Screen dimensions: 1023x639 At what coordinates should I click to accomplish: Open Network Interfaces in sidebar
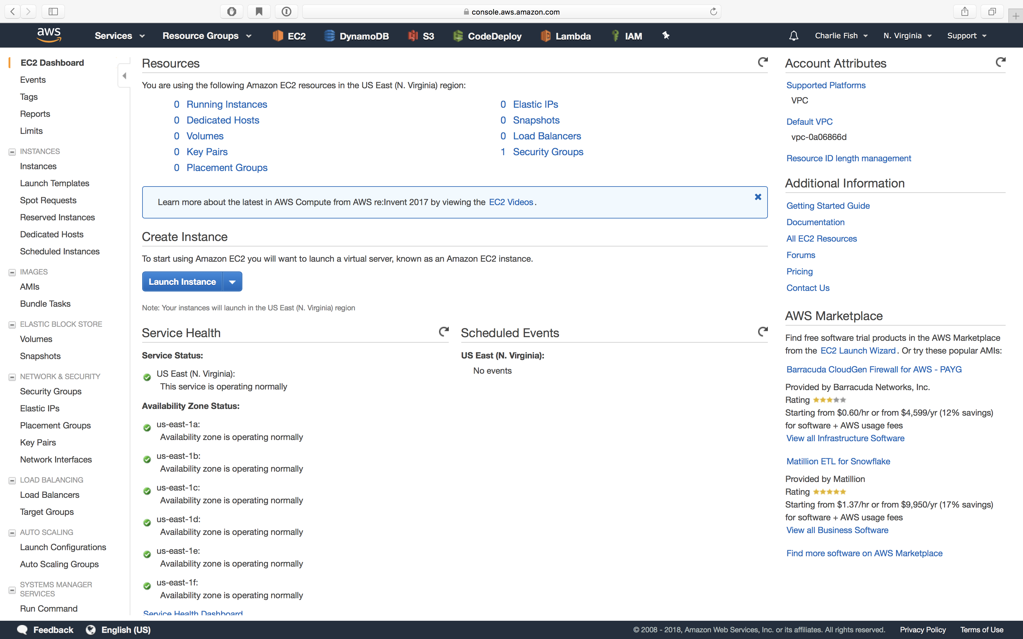(x=56, y=459)
